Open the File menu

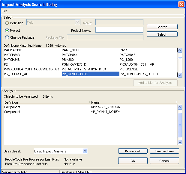(5, 11)
